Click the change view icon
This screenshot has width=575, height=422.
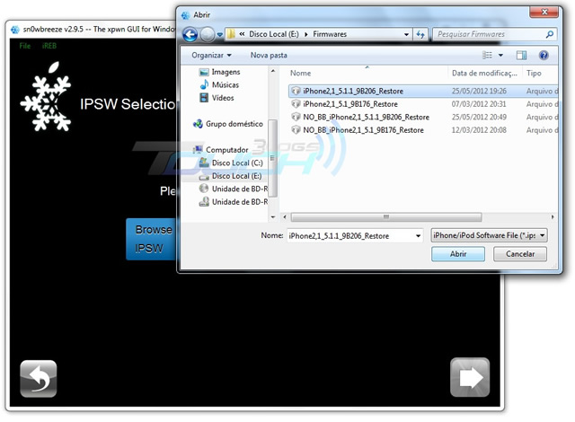tap(487, 56)
